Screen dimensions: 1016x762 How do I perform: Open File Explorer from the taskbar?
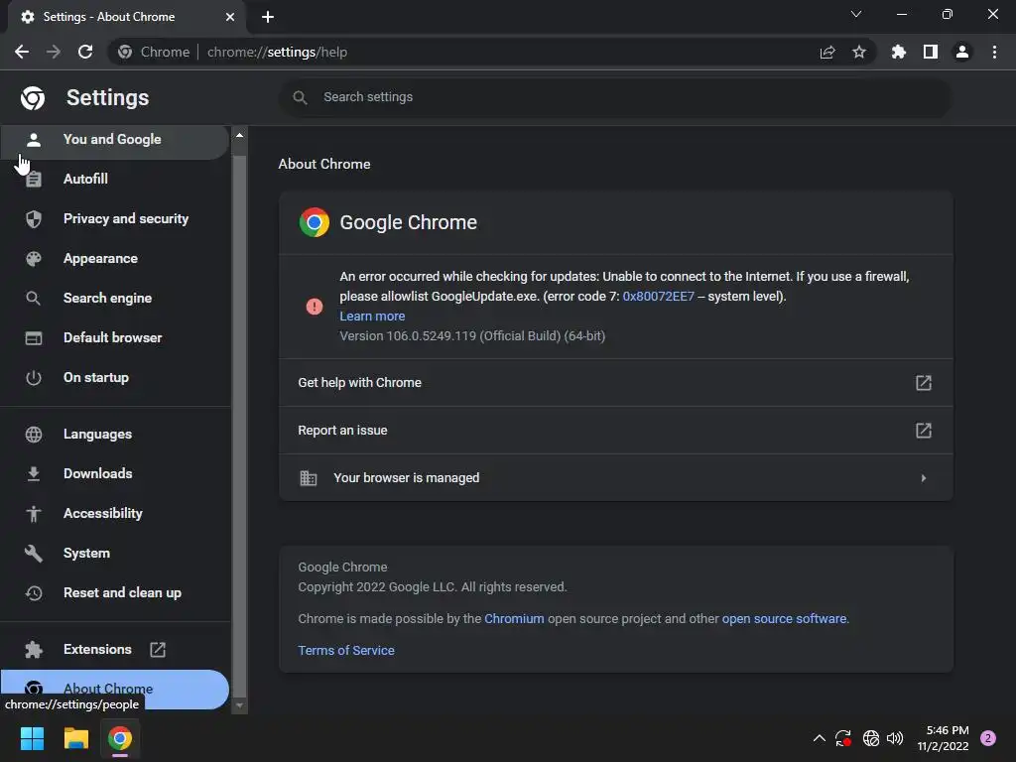(x=75, y=738)
